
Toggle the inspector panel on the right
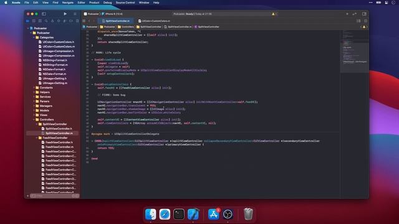(364, 14)
